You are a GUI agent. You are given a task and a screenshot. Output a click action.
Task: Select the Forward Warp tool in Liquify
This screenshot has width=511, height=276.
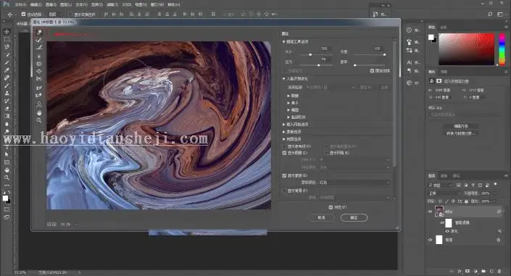tap(39, 33)
